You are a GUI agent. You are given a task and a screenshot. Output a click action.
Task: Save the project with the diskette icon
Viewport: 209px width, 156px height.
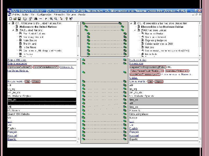click(x=19, y=19)
